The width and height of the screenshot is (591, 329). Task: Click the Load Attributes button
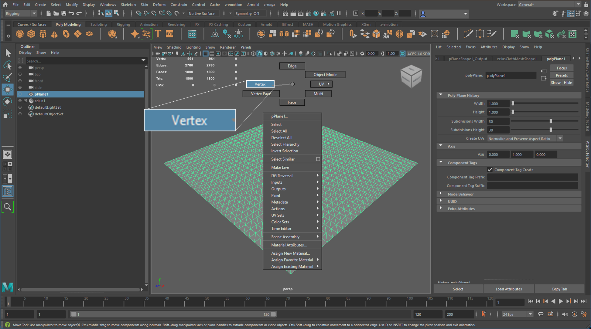(x=509, y=289)
